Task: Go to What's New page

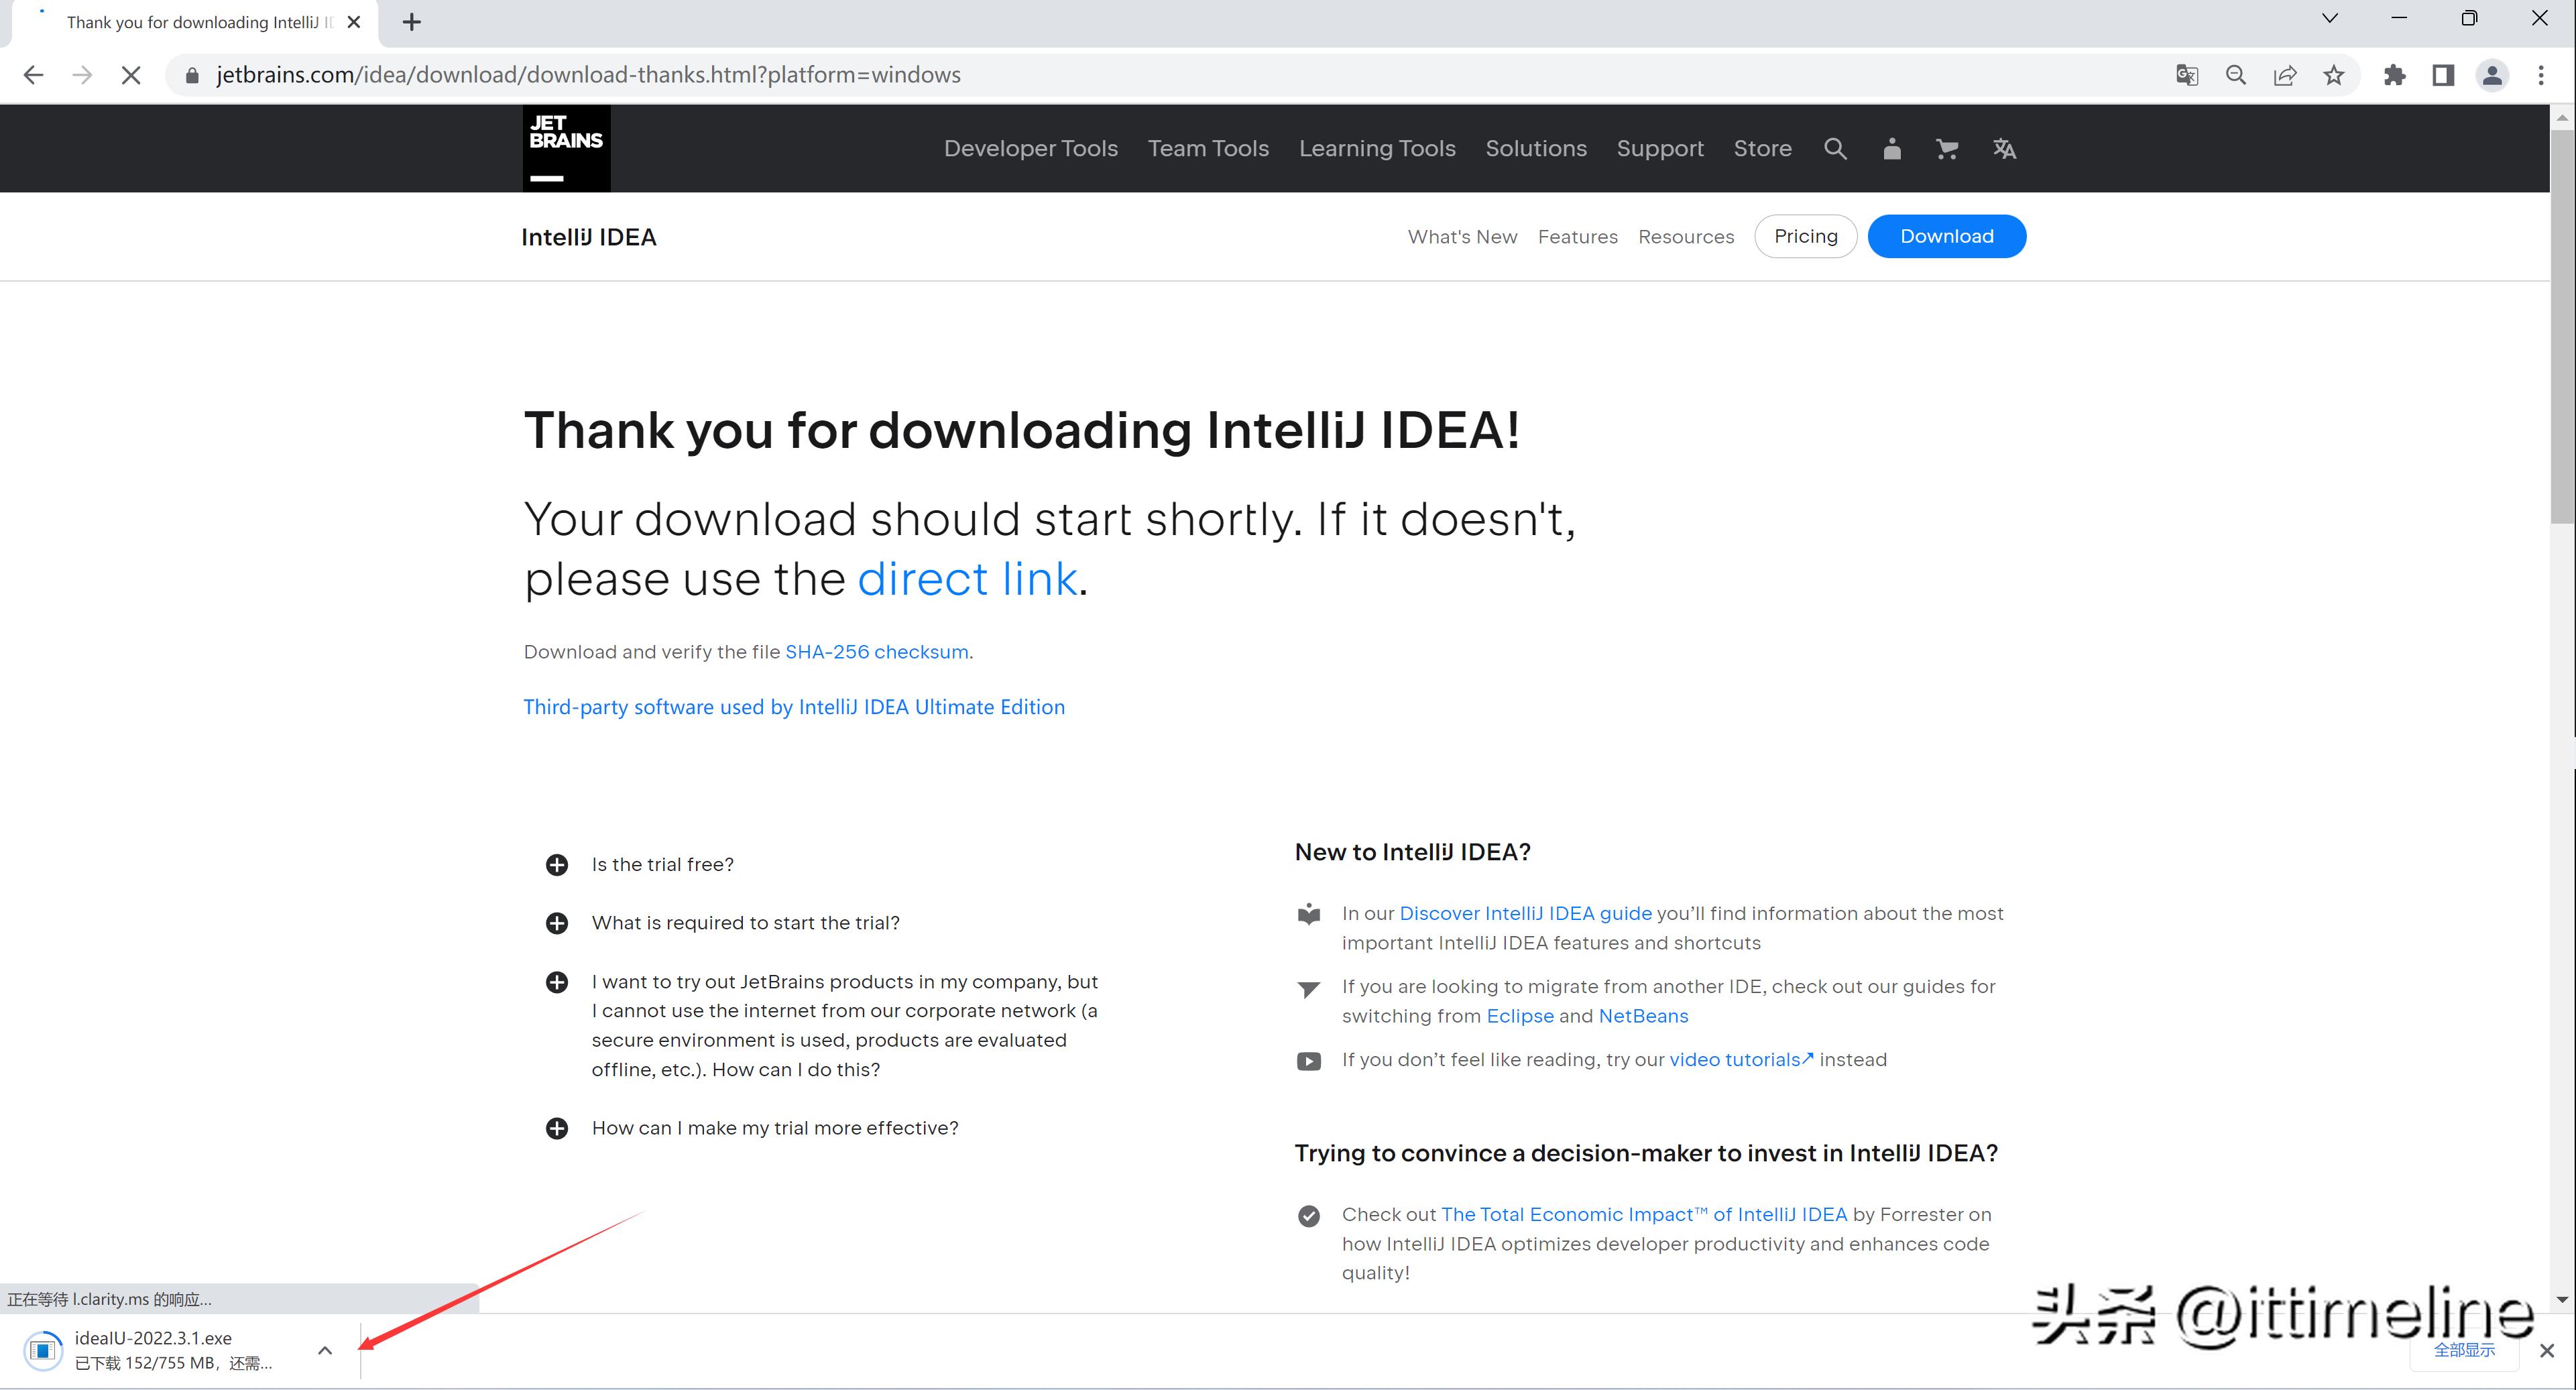Action: 1462,237
